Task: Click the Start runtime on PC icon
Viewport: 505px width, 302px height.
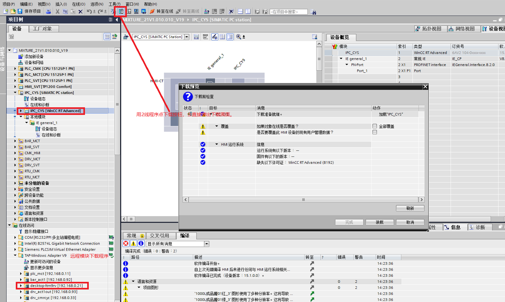Action: coord(144,11)
